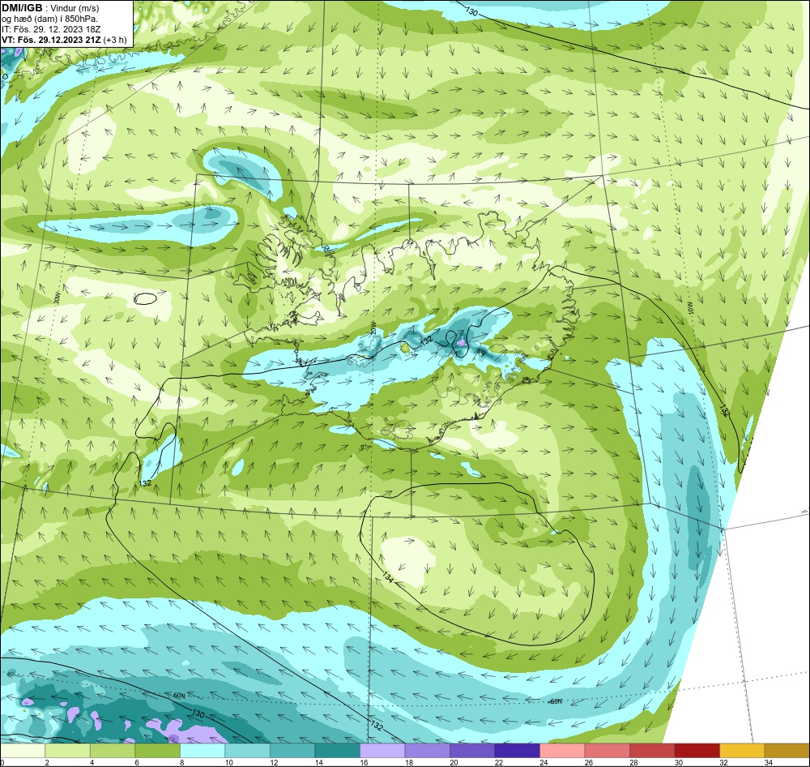The width and height of the screenshot is (810, 767).
Task: Click the pale cream 0–2 m/s legend swatch
Action: [23, 751]
